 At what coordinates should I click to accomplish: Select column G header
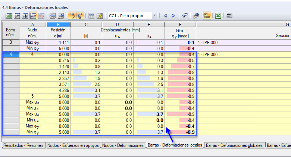[244, 25]
